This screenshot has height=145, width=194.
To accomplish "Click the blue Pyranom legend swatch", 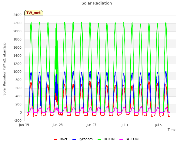I will [x=74, y=140].
